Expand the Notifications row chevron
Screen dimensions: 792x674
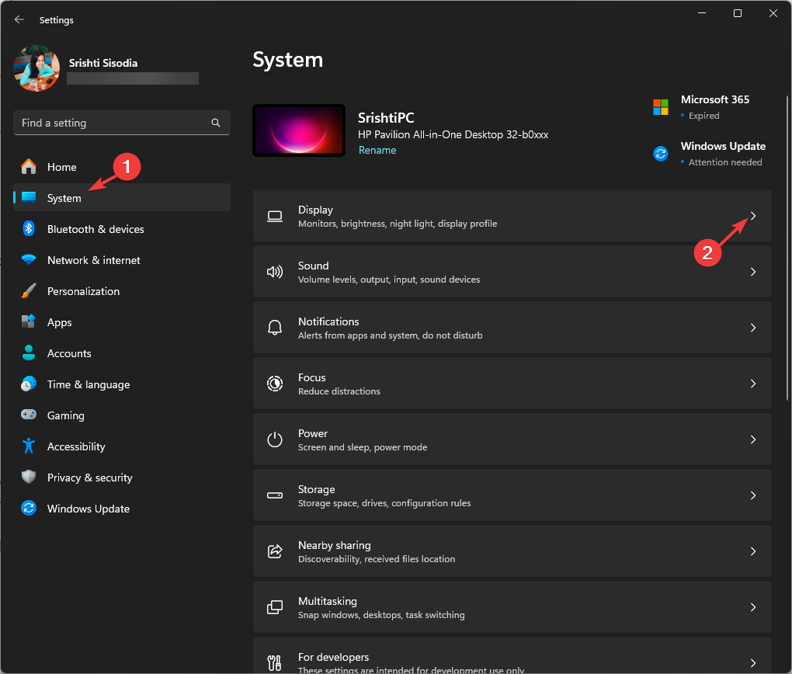tap(753, 328)
